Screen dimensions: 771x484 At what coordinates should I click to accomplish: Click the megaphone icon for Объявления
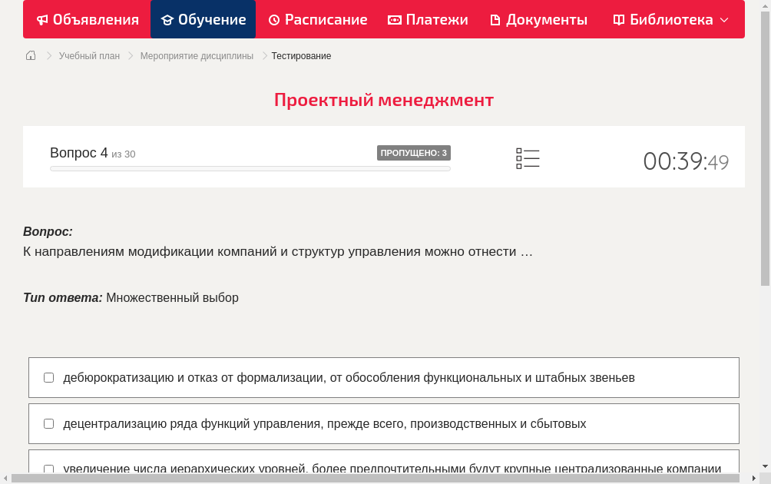41,19
